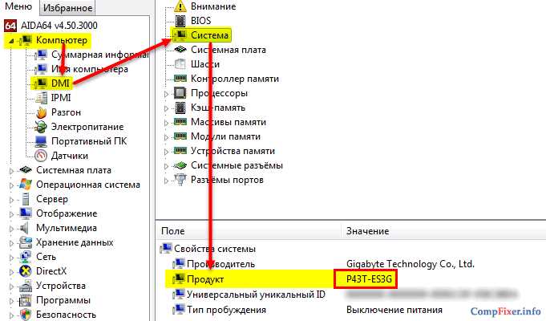
Task: Select the DMI item icon
Action: [41, 83]
